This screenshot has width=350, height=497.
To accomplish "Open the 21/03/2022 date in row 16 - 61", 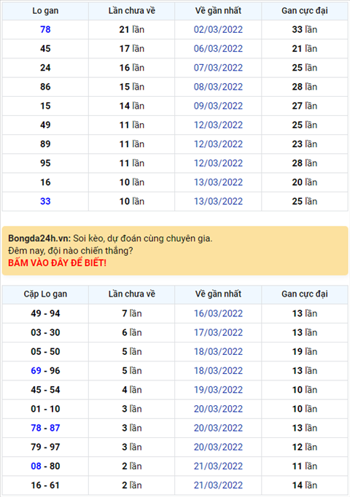I will pos(218,485).
